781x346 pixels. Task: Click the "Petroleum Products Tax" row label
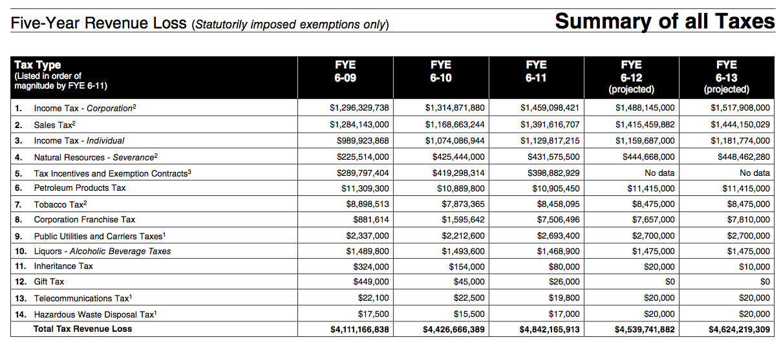point(80,188)
